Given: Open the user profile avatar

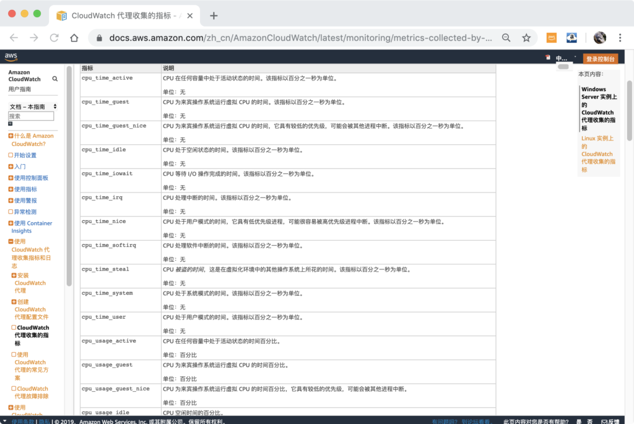Looking at the screenshot, I should [x=599, y=38].
